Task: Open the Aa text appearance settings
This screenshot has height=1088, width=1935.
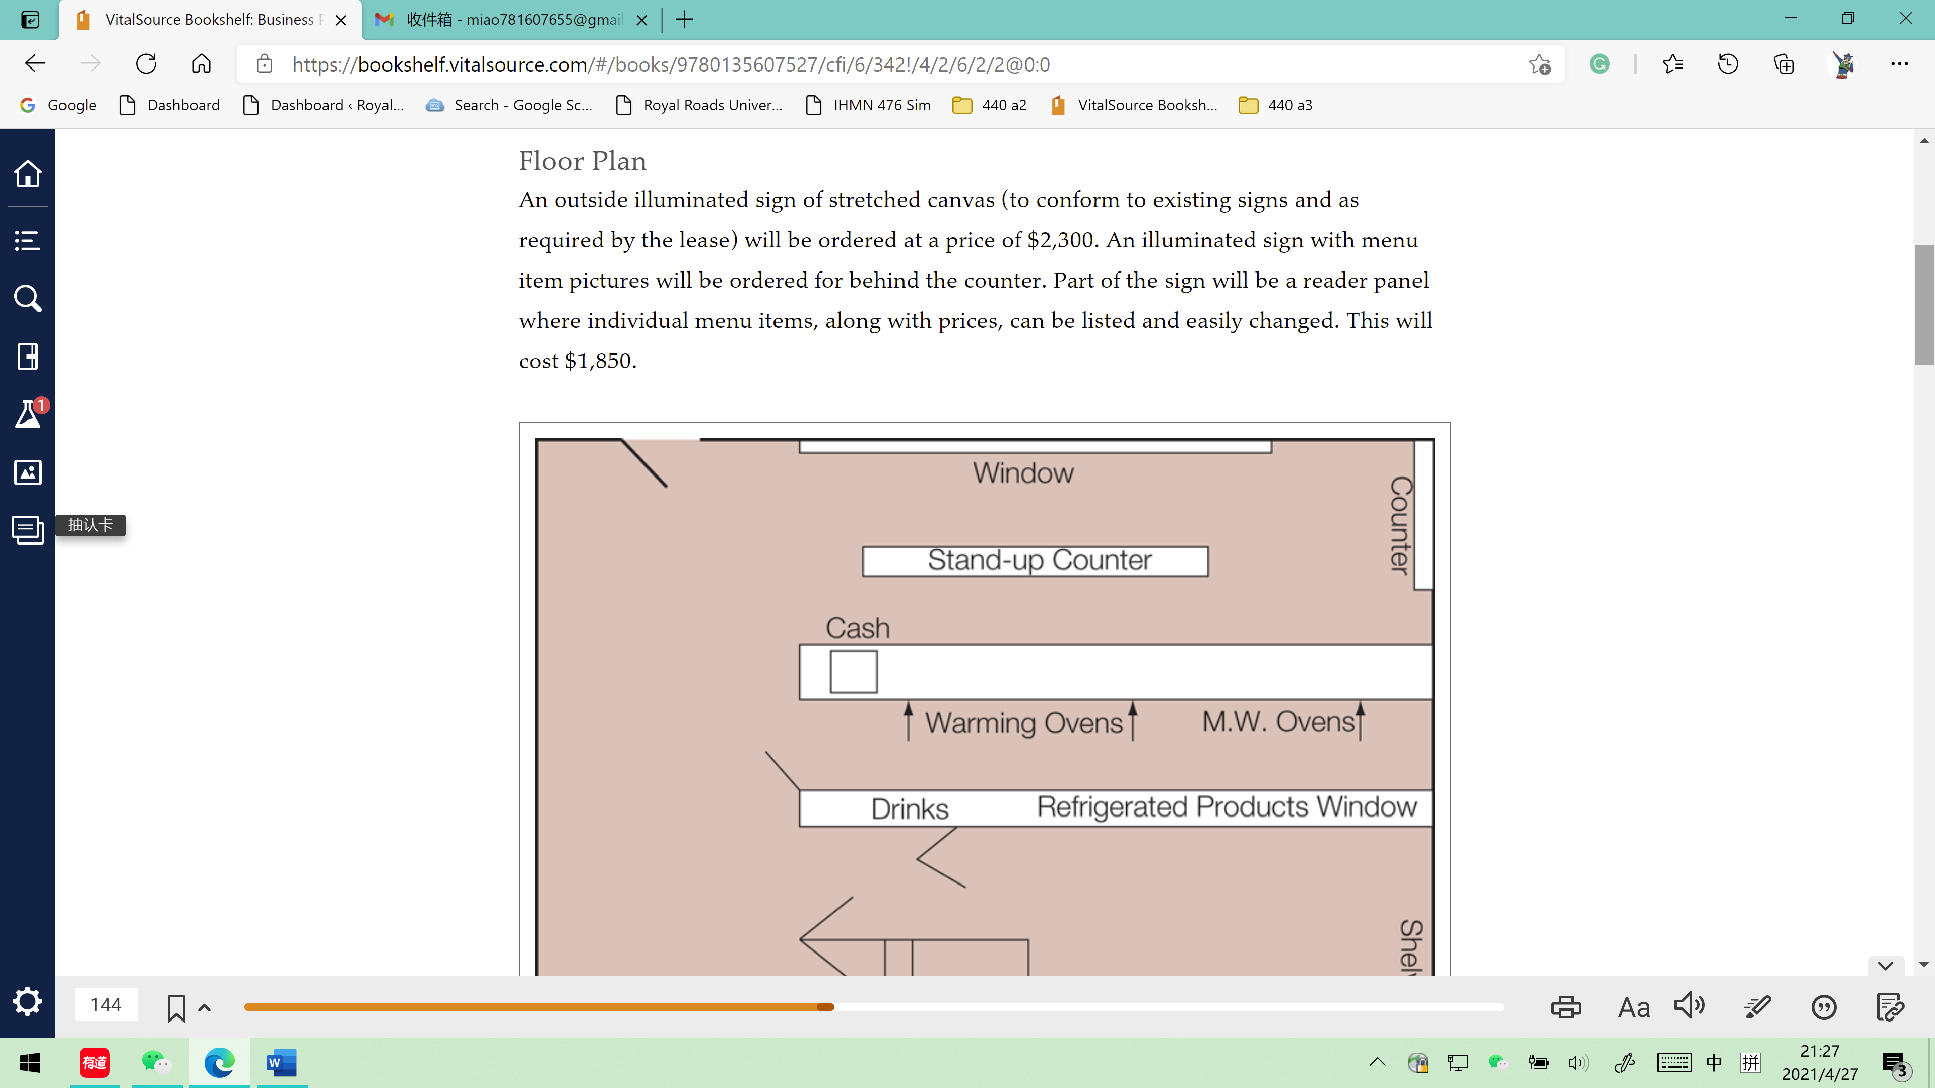Action: coord(1634,1007)
